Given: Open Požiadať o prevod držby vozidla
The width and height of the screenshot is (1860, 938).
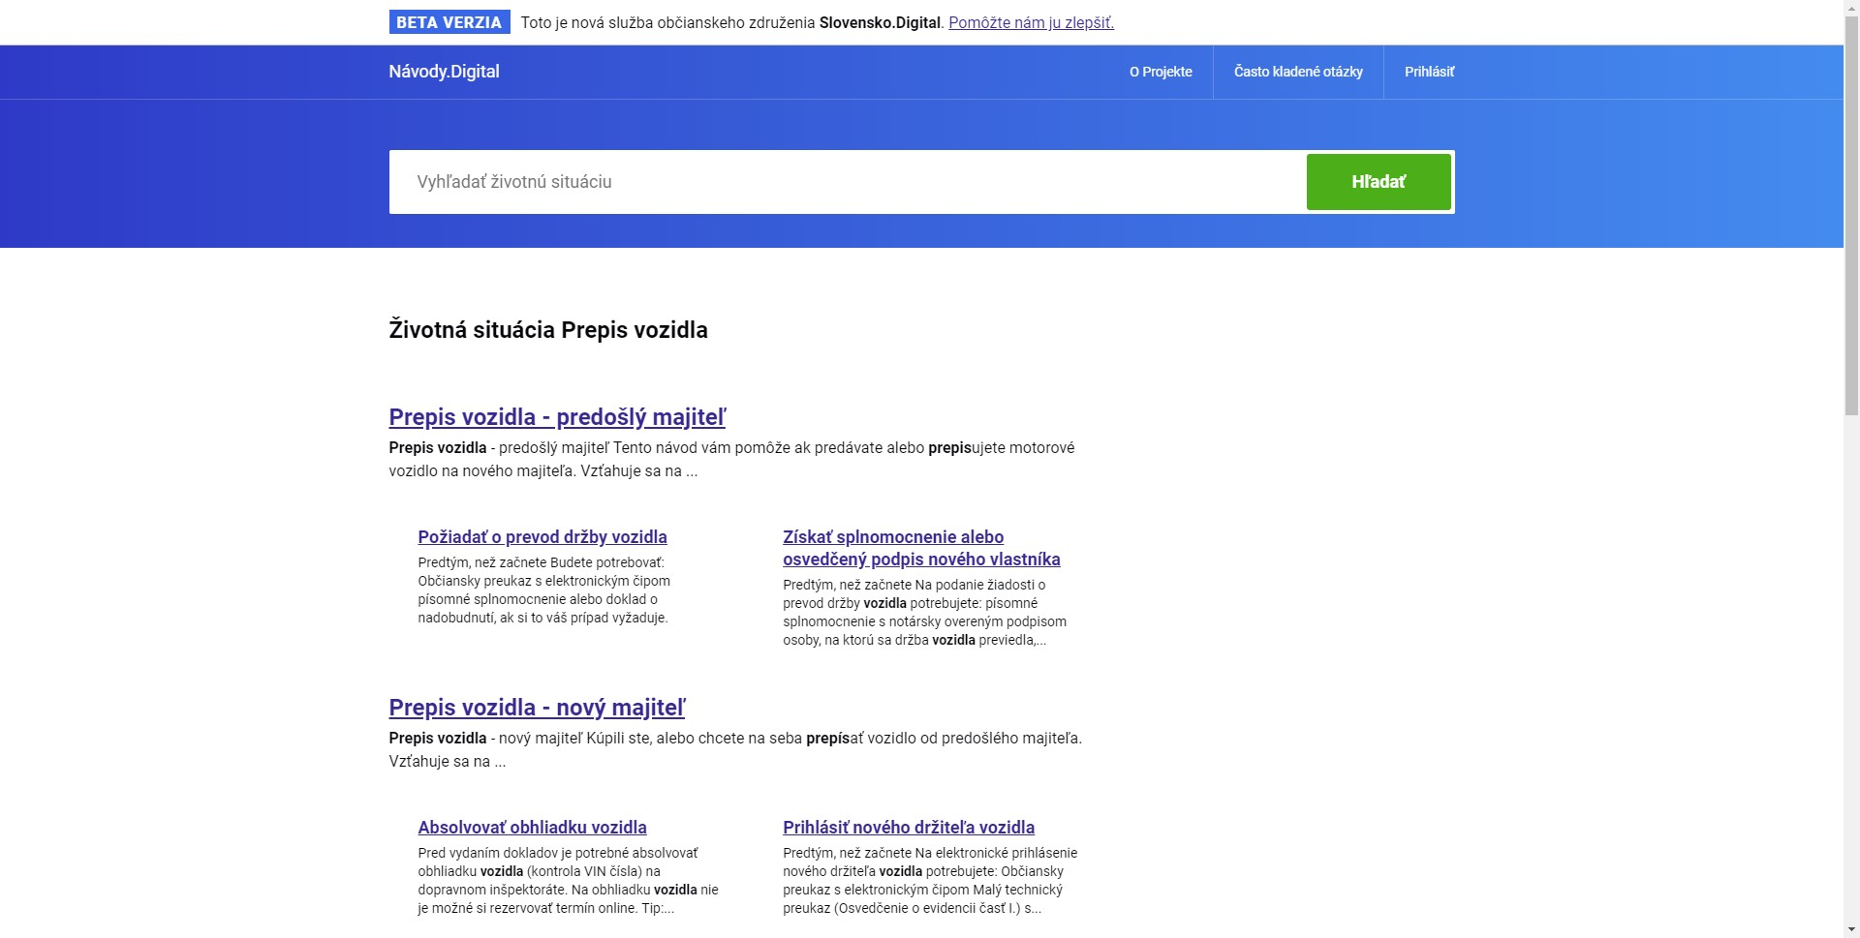Looking at the screenshot, I should pos(542,537).
